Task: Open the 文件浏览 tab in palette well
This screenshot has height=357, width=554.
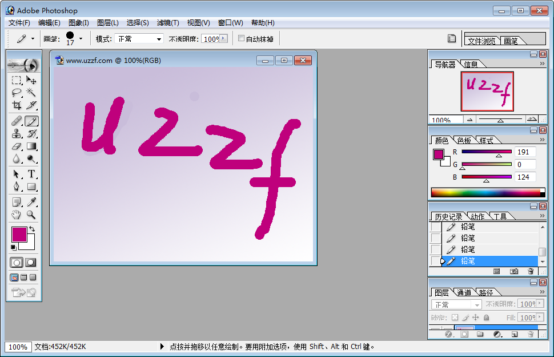Action: coord(481,41)
